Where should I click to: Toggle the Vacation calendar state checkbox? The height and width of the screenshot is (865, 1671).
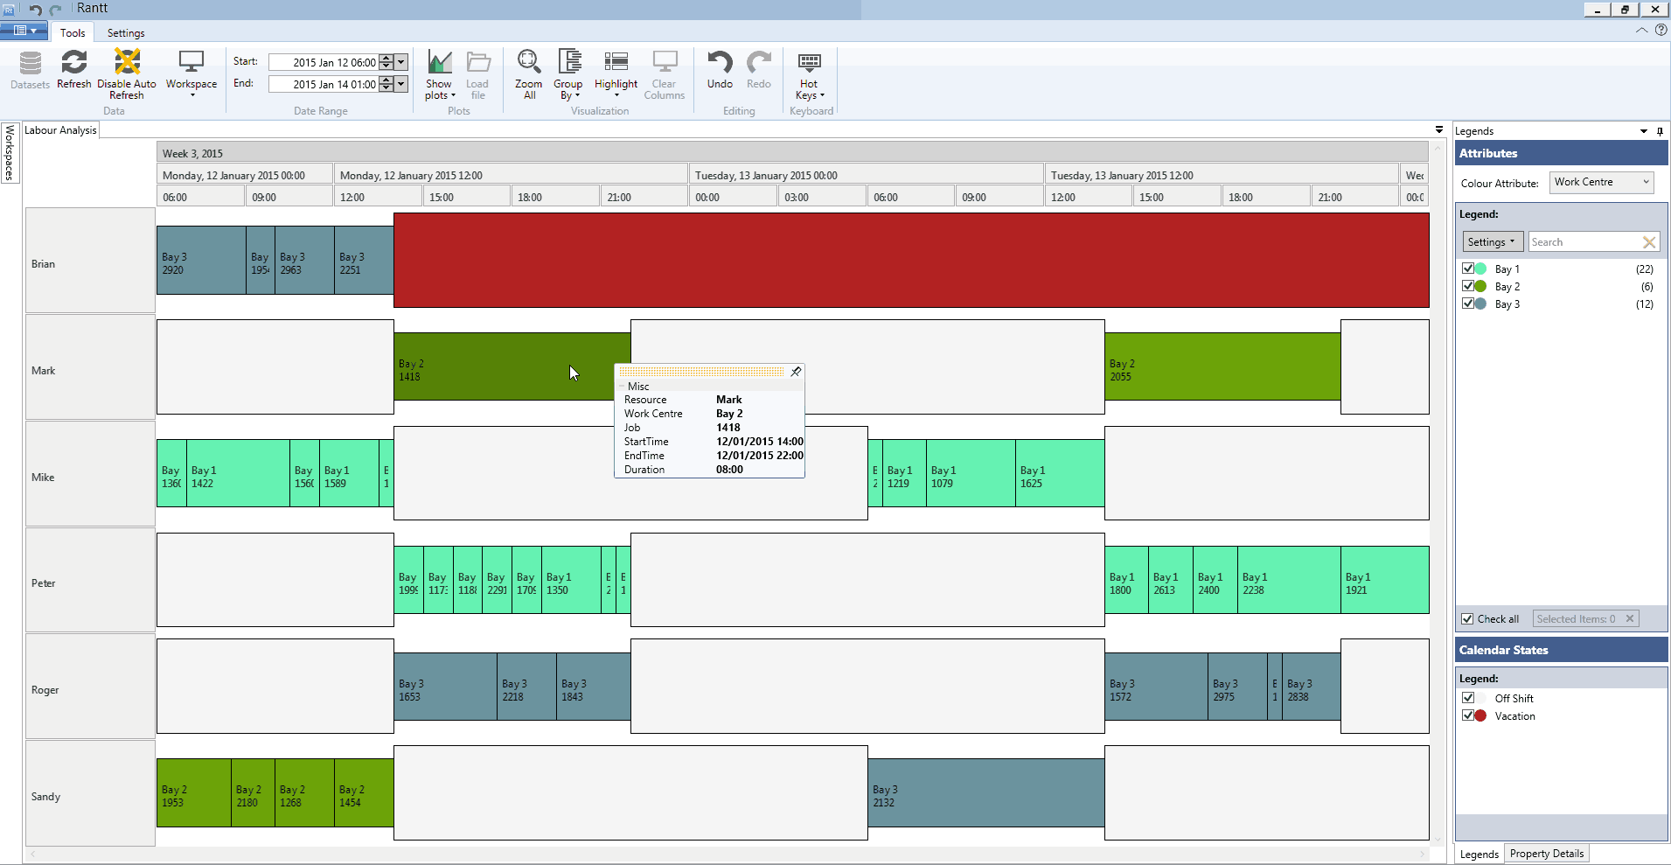(x=1468, y=715)
